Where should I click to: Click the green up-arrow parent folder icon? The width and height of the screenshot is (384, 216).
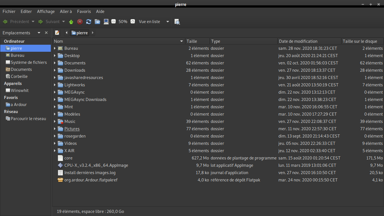pos(71,22)
